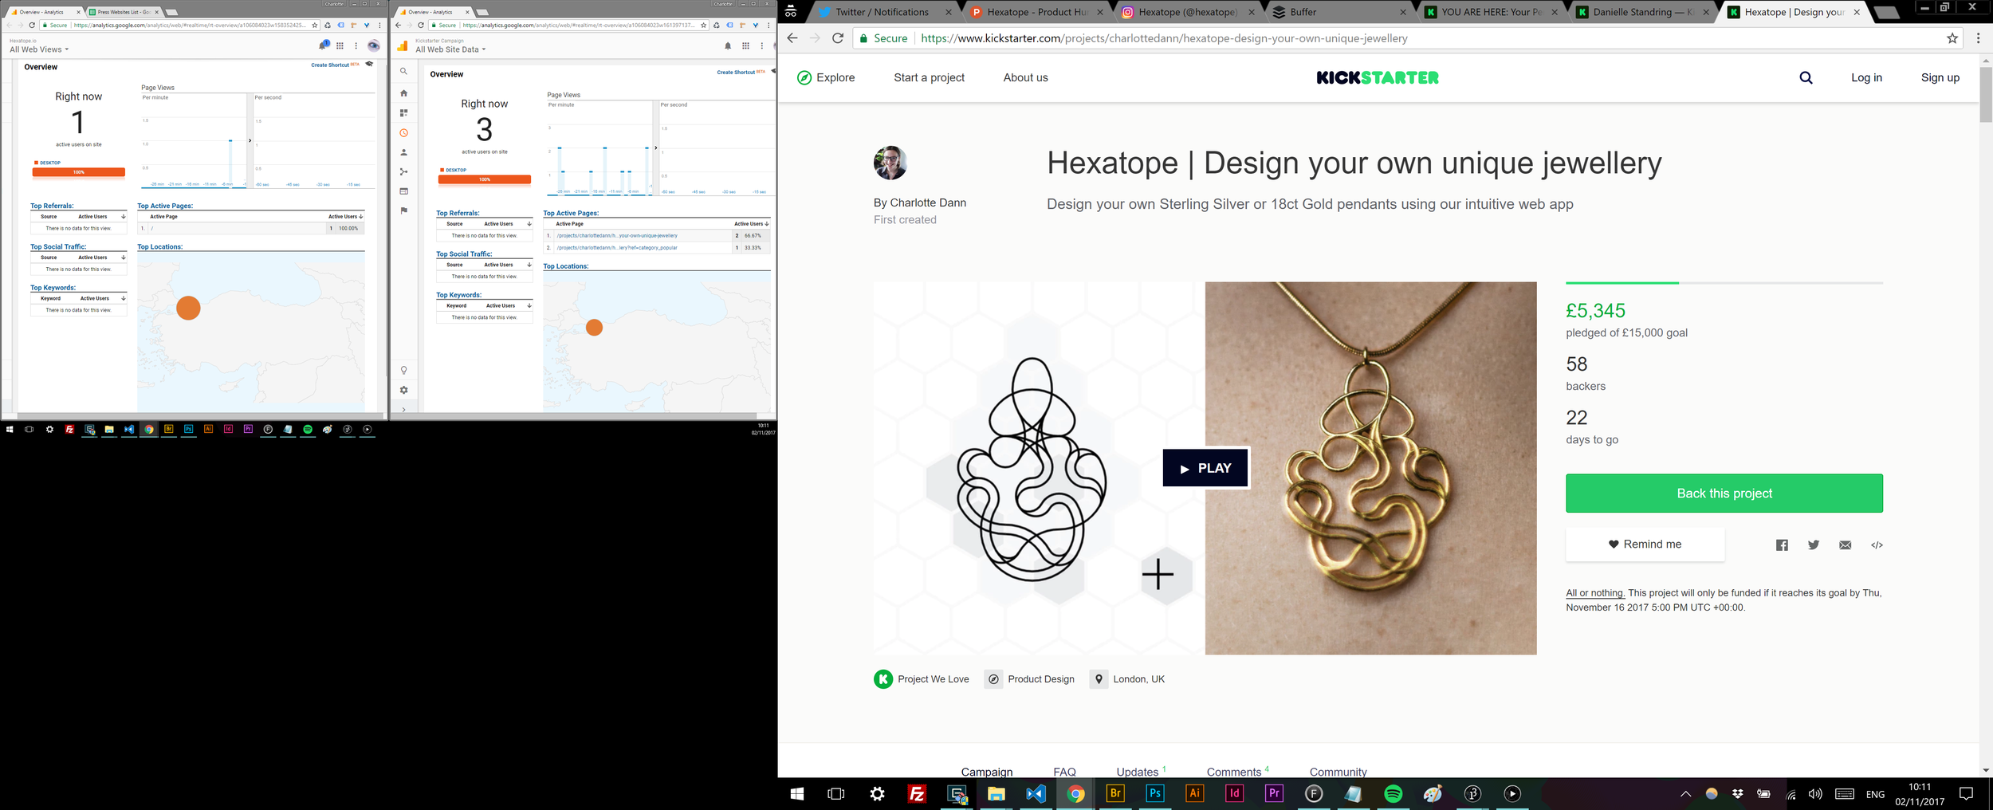Click the green Back this project button

click(1724, 493)
